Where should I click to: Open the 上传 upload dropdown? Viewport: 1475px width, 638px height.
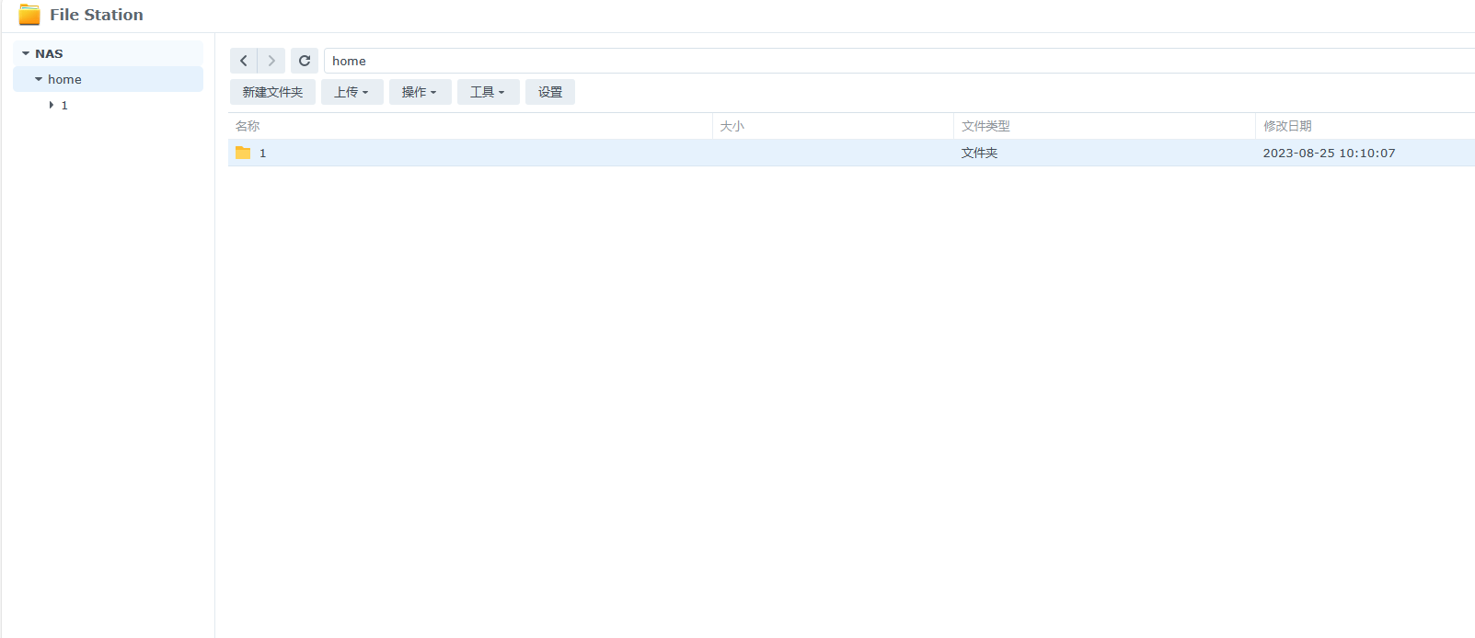(351, 92)
